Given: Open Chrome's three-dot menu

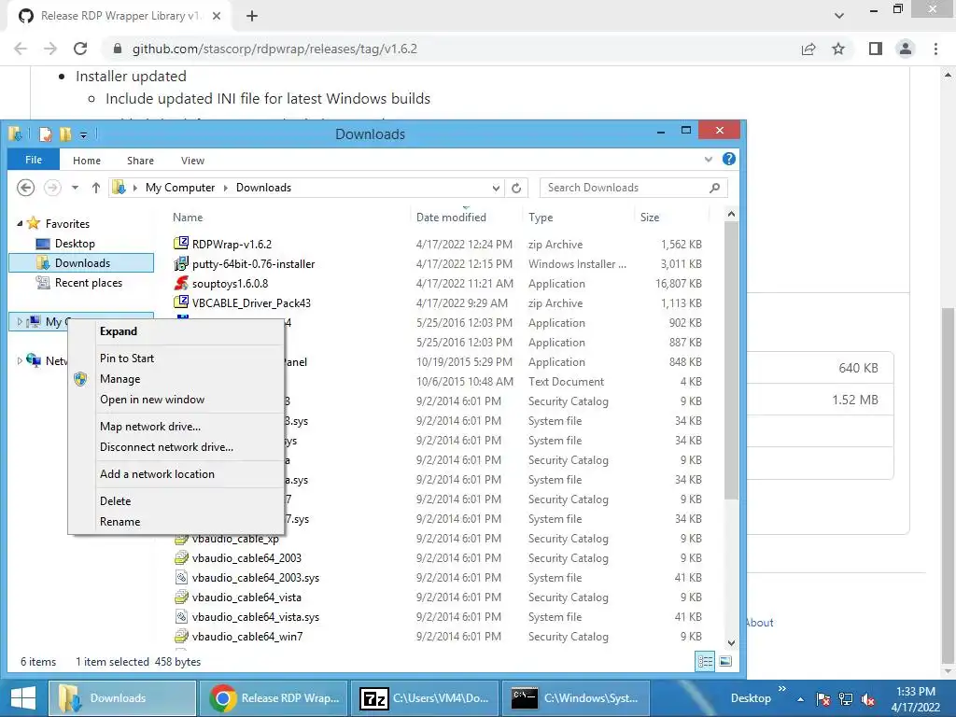Looking at the screenshot, I should point(935,49).
